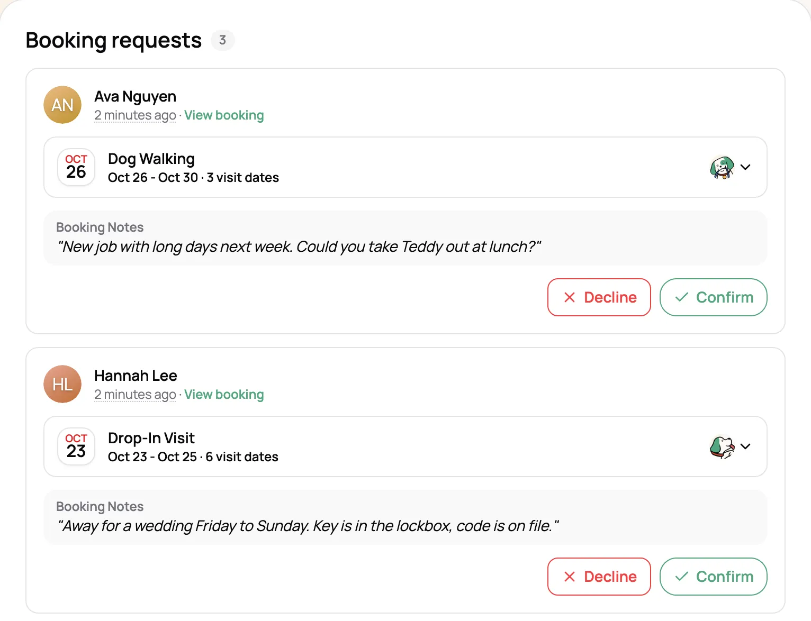Click the timestamp under Ava Nguyen's name
This screenshot has width=811, height=621.
(135, 115)
